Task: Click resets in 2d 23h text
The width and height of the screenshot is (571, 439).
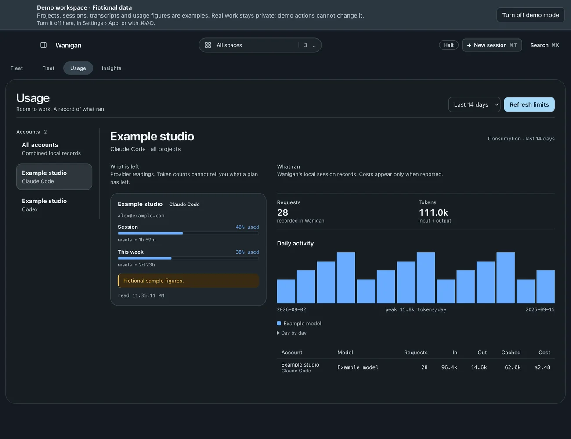Action: (x=136, y=265)
